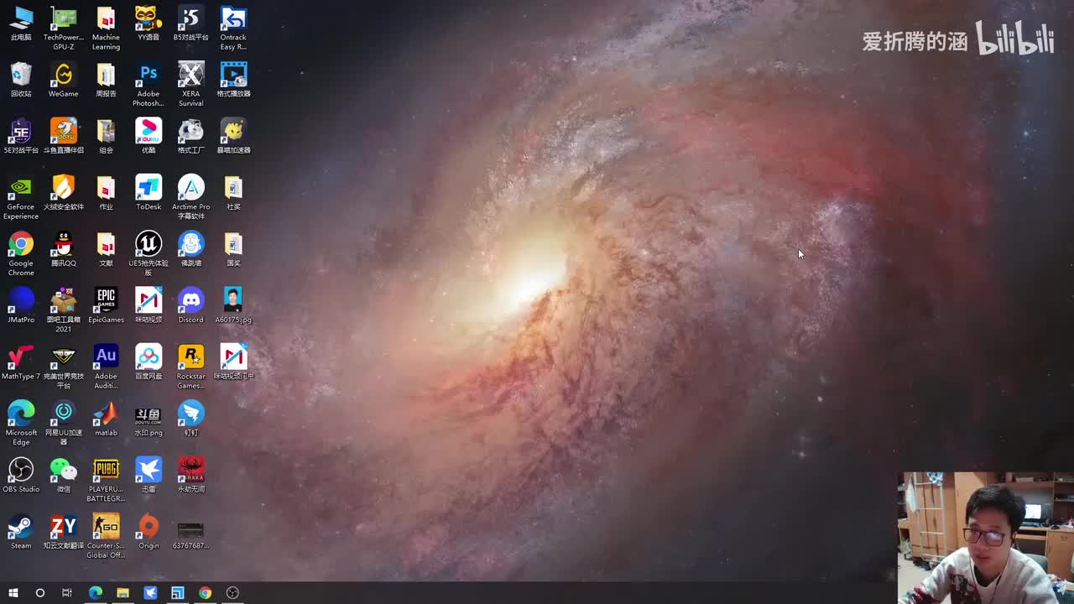Select the 5E对战平台 shortcut
1074x604 pixels.
[x=21, y=137]
